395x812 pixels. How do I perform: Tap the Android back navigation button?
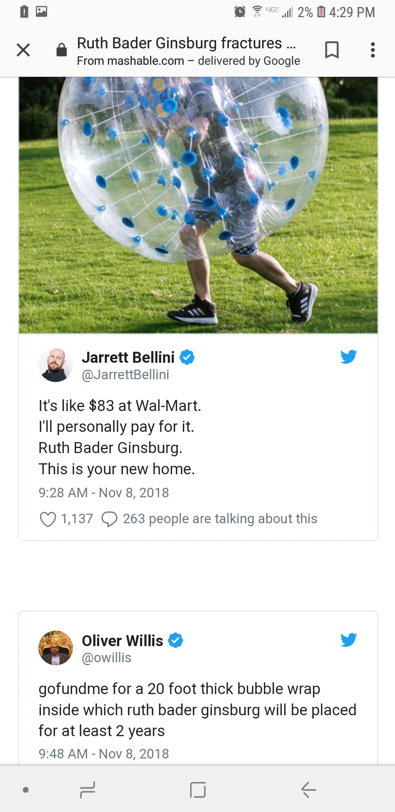click(x=308, y=789)
